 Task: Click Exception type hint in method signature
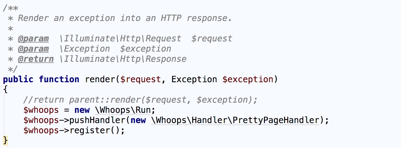tap(194, 79)
